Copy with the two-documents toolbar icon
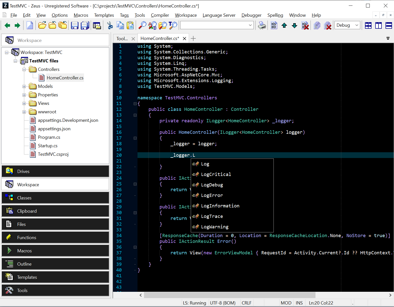 coord(120,25)
